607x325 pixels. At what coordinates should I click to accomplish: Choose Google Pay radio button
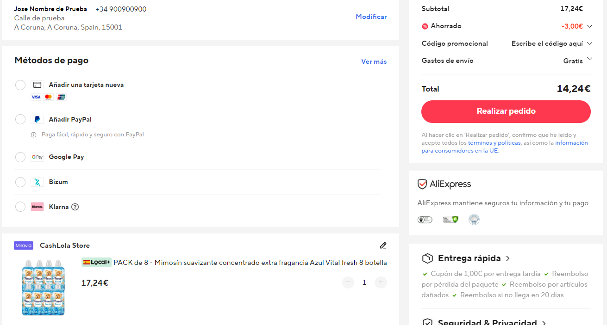coord(20,157)
